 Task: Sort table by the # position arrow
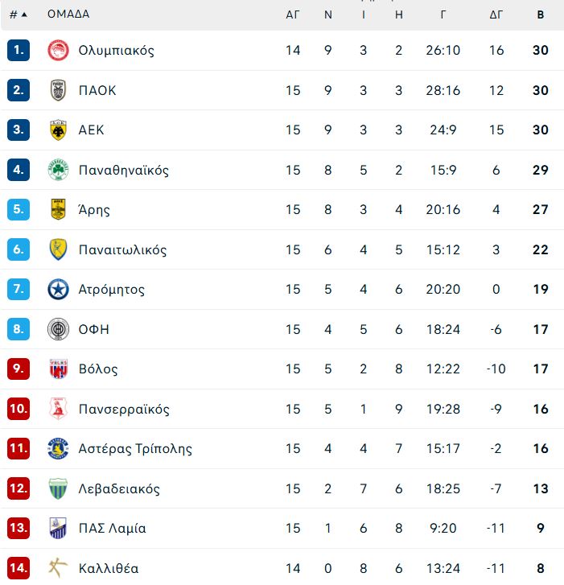[x=19, y=14]
